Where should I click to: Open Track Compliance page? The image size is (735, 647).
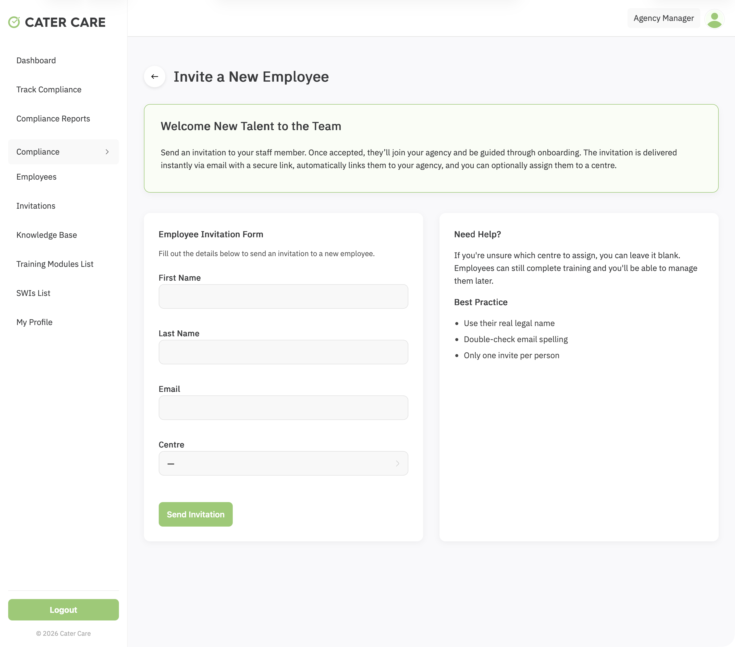[49, 90]
